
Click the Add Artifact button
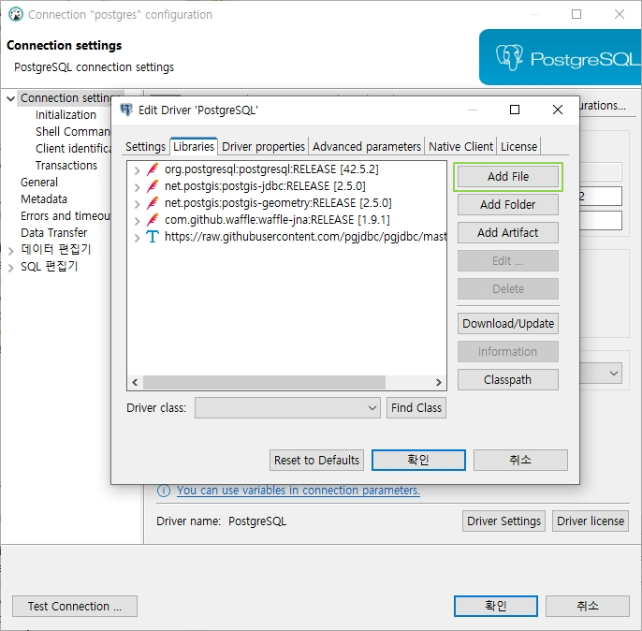click(x=507, y=232)
